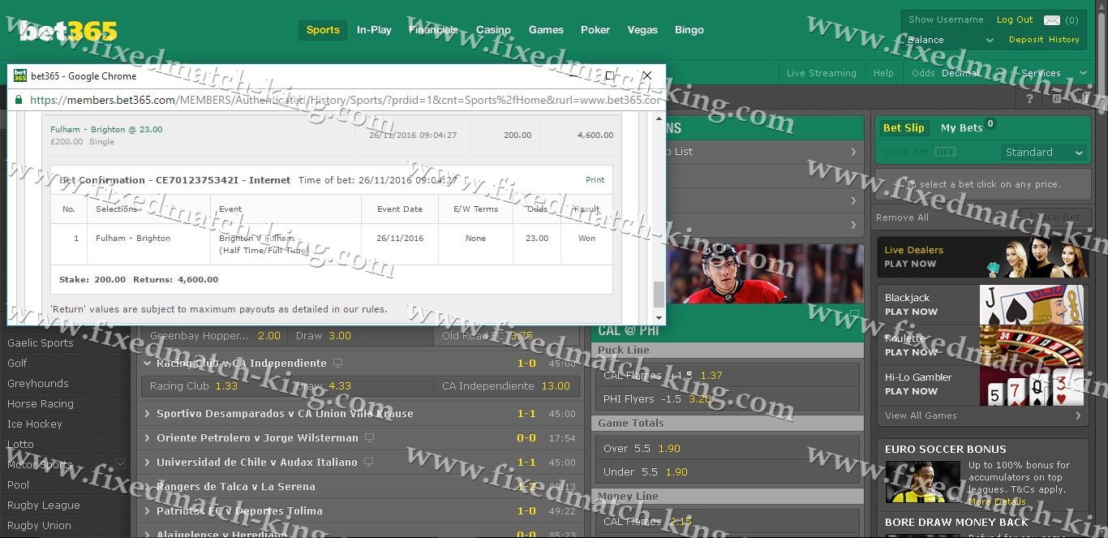Click bet365 favicon in popup title bar

click(20, 75)
